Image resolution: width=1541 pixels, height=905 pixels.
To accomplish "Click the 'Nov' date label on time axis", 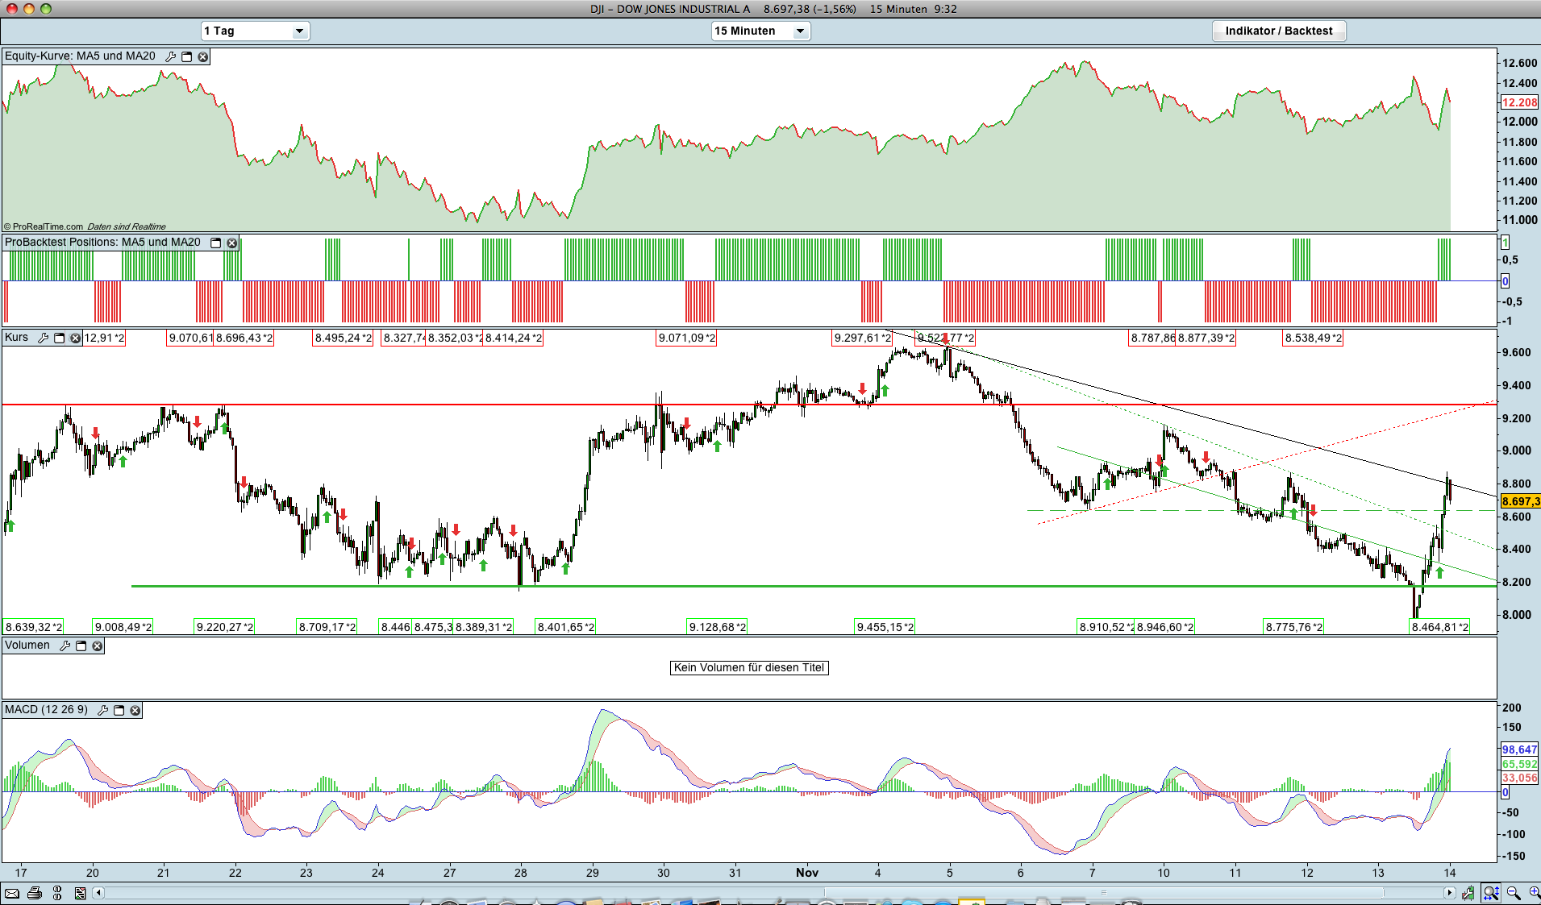I will coord(806,873).
